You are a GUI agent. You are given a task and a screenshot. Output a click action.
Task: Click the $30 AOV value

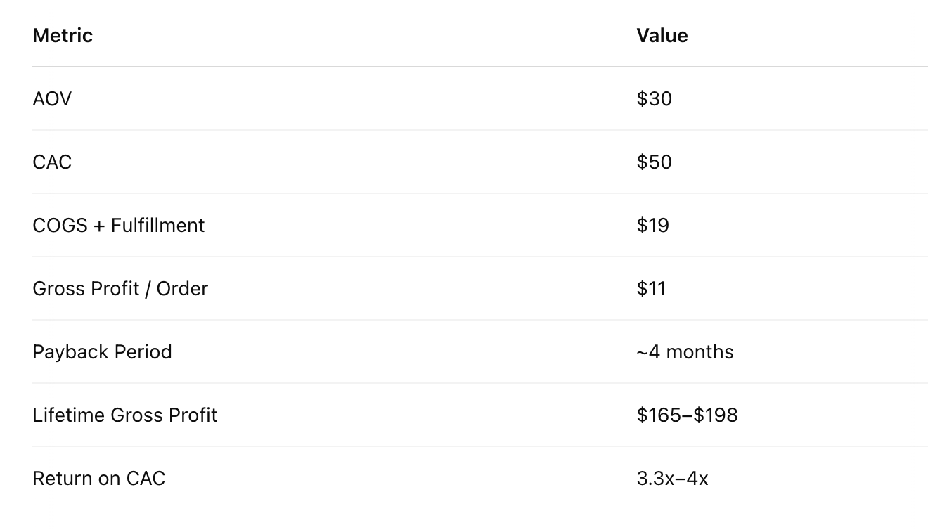(x=654, y=99)
